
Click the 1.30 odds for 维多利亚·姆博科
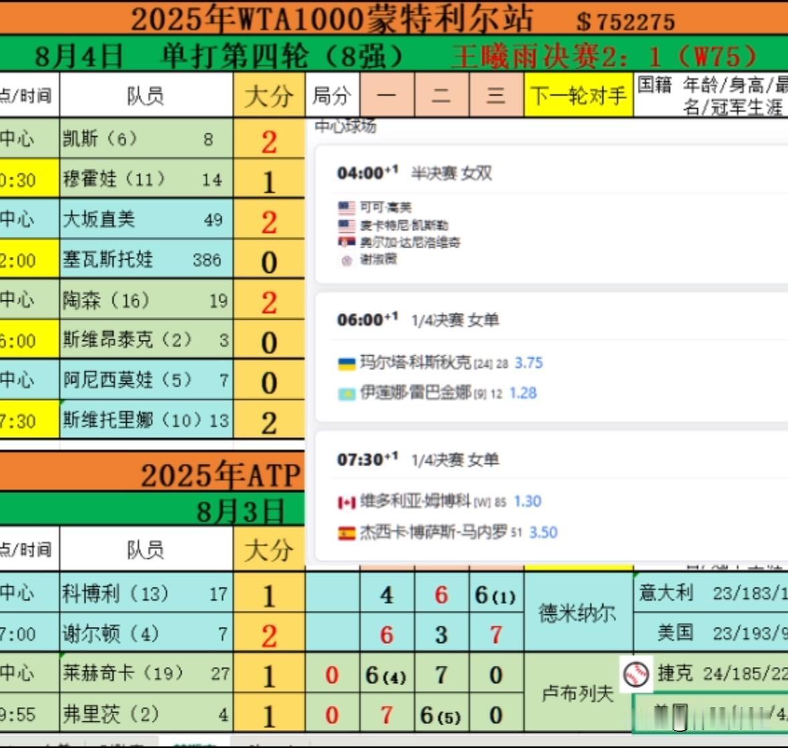527,501
